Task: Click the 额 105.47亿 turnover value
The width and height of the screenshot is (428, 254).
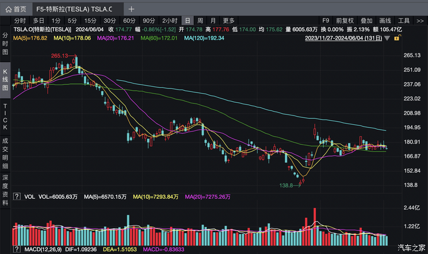Action: [x=387, y=29]
